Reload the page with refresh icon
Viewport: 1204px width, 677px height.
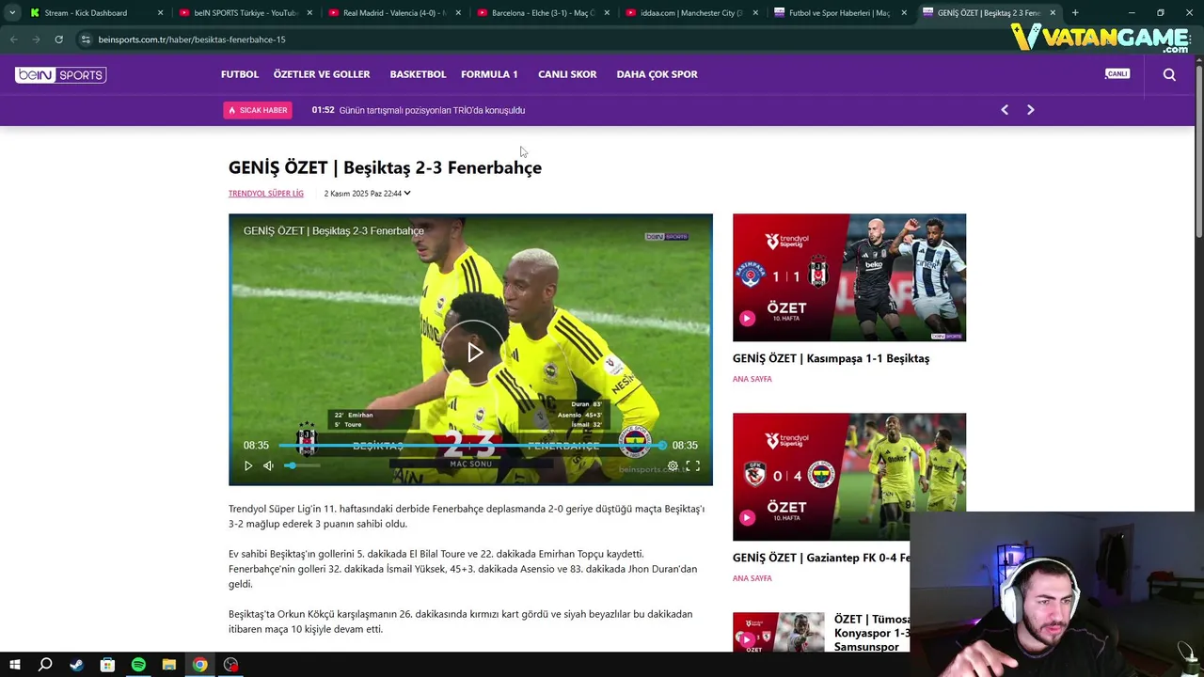pyautogui.click(x=58, y=39)
